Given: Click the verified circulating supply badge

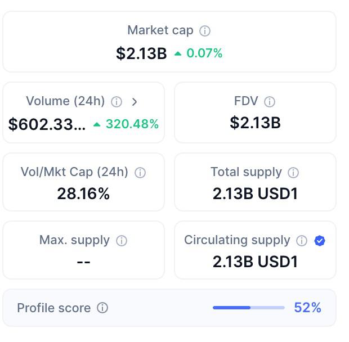Looking at the screenshot, I should (x=320, y=241).
